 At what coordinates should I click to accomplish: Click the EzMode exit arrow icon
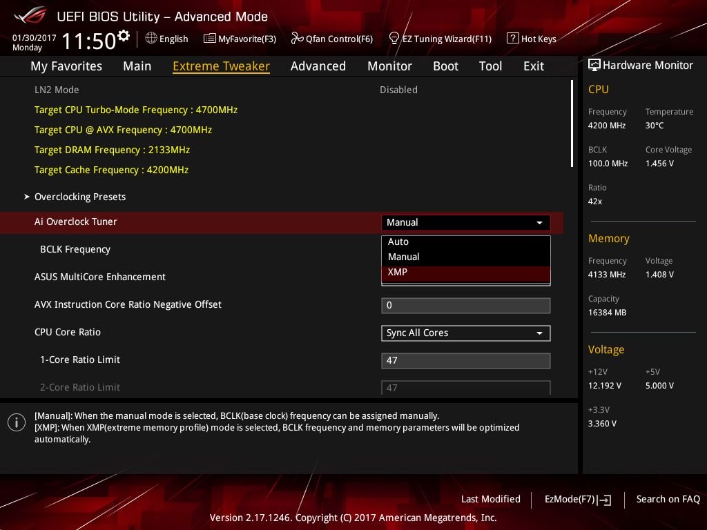[604, 500]
